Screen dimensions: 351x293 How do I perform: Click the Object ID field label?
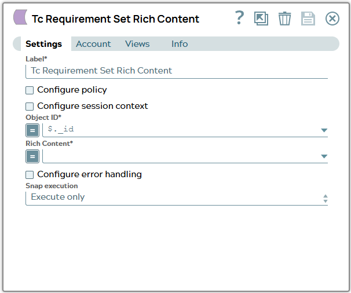[43, 118]
